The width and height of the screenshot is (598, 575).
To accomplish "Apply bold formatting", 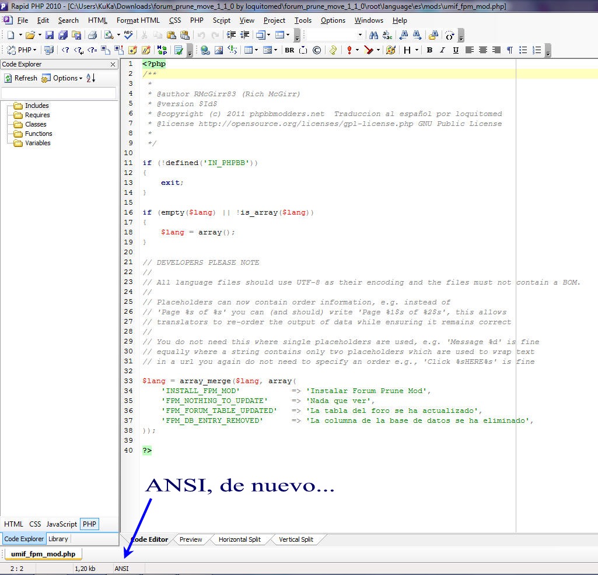I will click(x=429, y=50).
